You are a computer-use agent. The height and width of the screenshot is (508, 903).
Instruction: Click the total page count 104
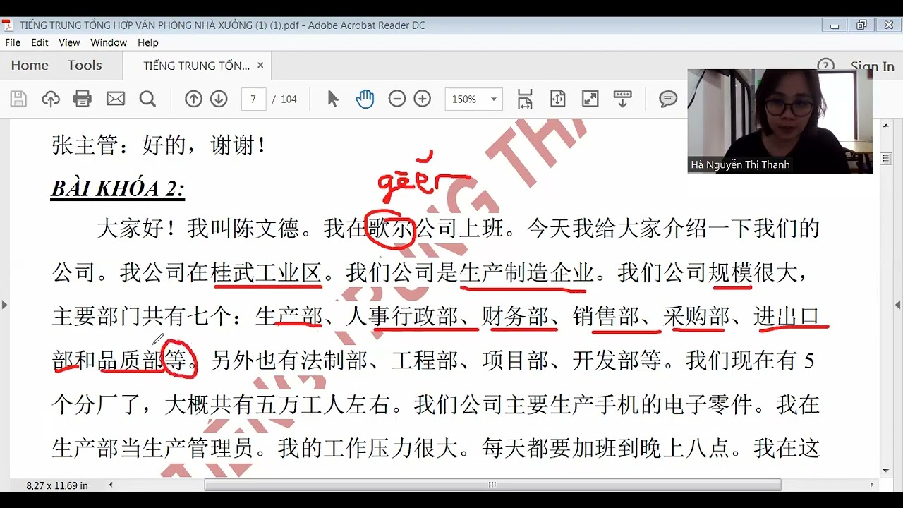point(289,99)
